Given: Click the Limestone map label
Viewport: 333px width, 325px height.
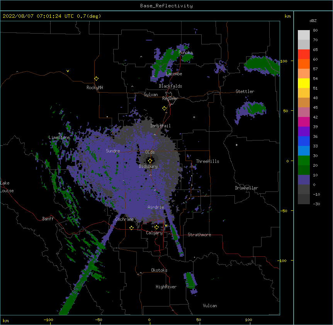Looking at the screenshot, I should coord(59,137).
